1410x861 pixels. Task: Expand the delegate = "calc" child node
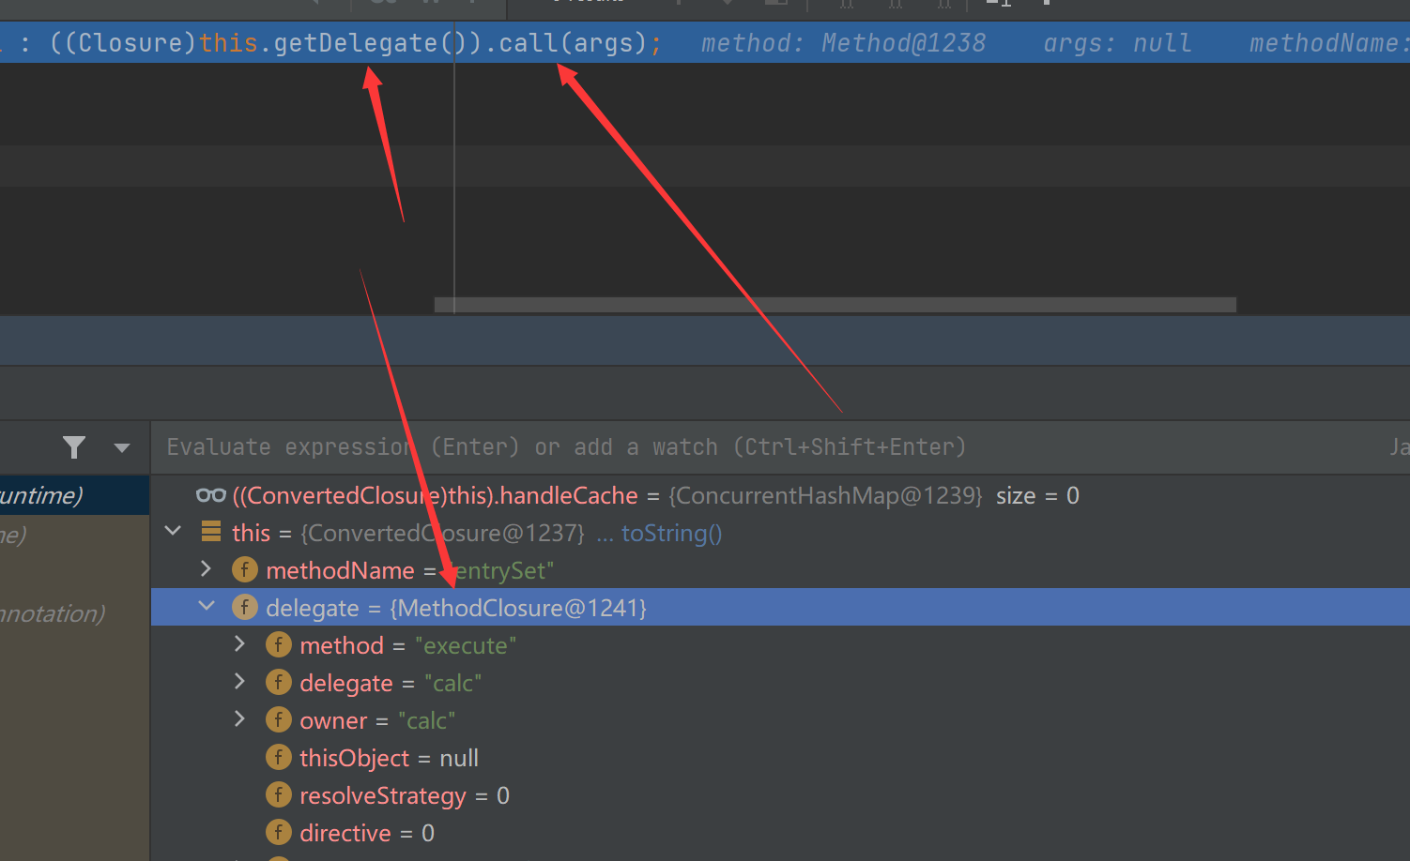point(240,682)
